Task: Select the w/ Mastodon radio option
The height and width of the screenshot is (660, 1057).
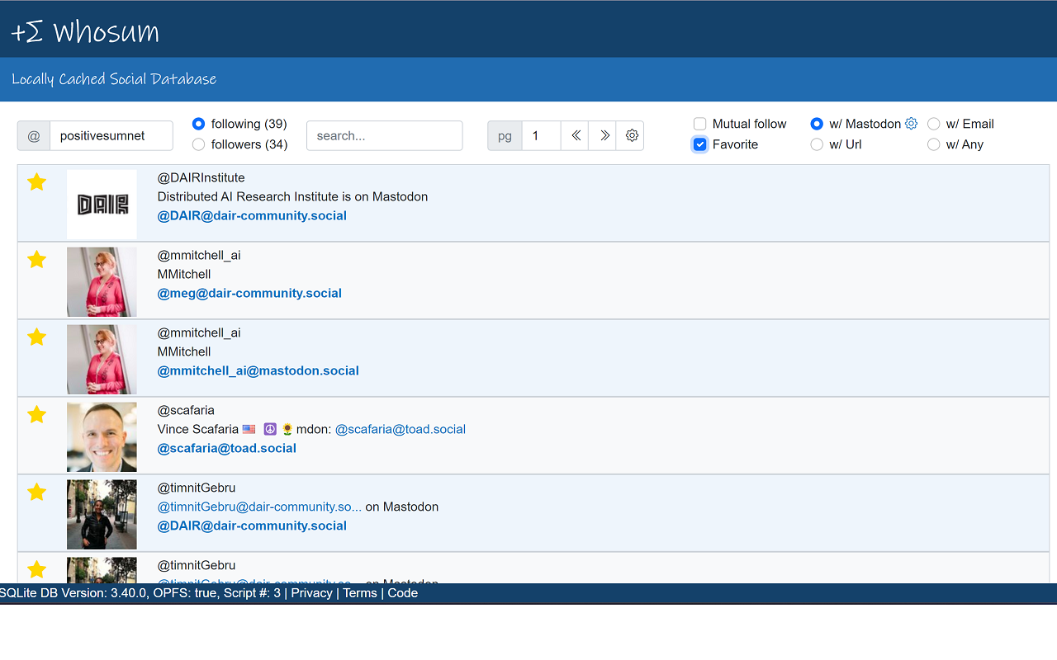Action: 817,124
